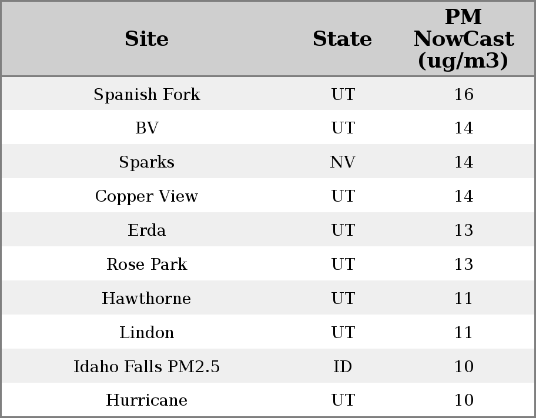
Task: Click the NV state cell
Action: pyautogui.click(x=343, y=162)
